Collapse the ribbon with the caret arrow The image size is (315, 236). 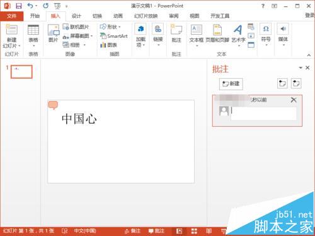tap(309, 55)
